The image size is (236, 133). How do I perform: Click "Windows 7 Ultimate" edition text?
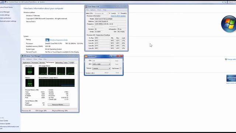click(33, 16)
